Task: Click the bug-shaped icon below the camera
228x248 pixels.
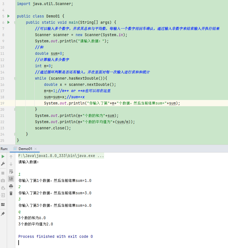Action: coord(3,188)
